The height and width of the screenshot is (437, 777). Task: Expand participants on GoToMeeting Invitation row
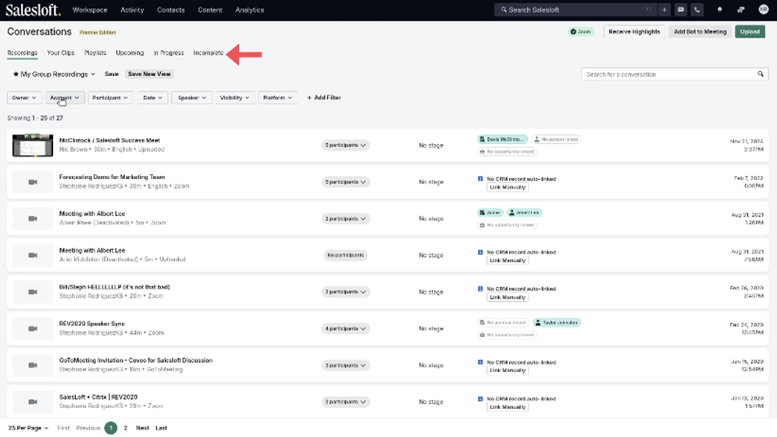[345, 366]
